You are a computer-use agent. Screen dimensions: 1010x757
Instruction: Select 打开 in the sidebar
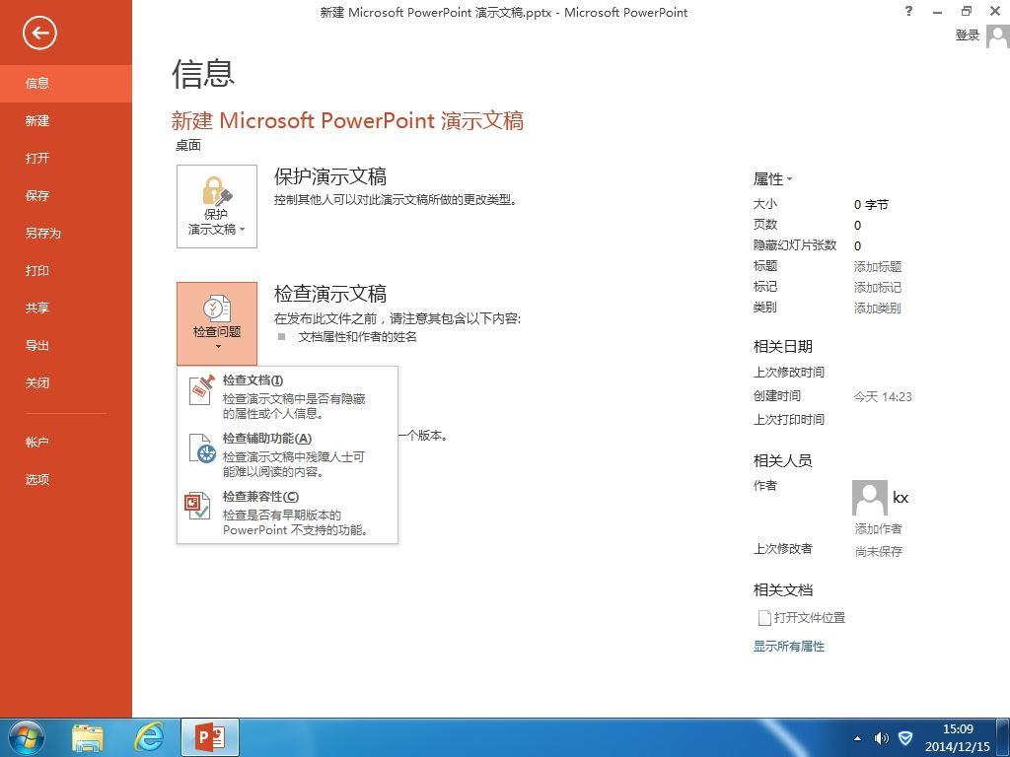click(66, 158)
